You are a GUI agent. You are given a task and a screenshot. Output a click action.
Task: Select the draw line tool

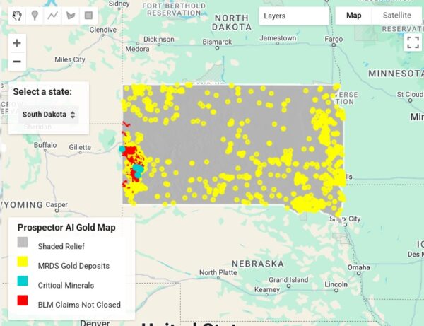tap(52, 16)
